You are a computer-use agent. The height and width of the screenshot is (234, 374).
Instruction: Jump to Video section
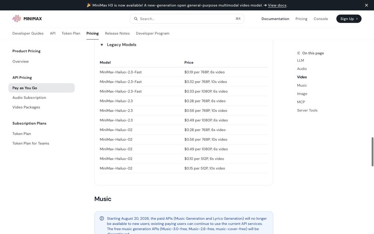(302, 77)
